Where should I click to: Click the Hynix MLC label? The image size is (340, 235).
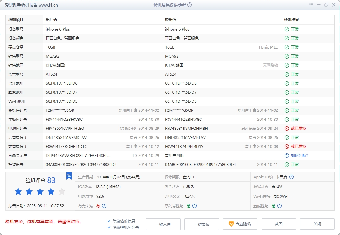tap(268, 47)
